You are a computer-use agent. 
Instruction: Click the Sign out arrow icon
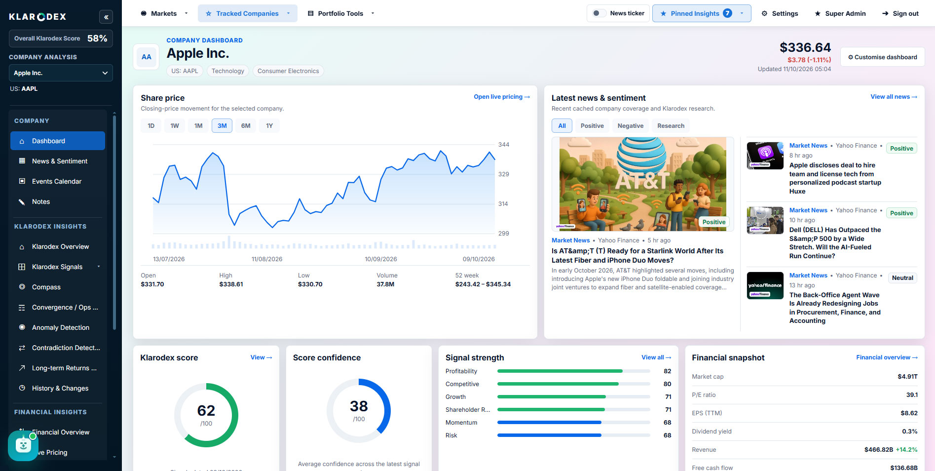coord(885,13)
